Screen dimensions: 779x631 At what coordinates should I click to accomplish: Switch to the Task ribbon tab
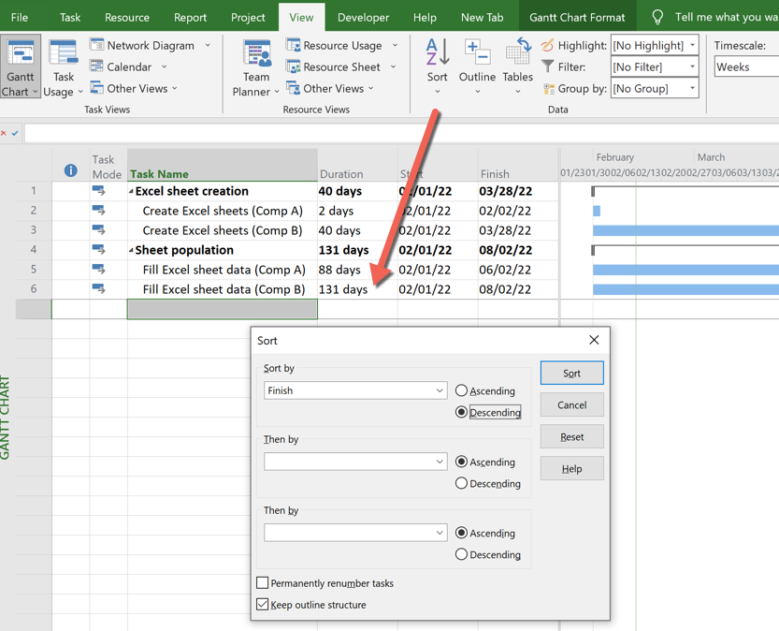click(70, 18)
